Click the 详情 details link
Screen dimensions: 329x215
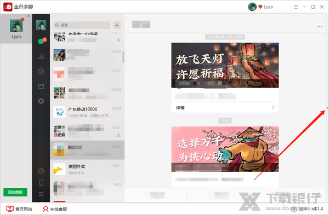click(180, 108)
